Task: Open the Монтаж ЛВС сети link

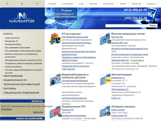Action: [x=119, y=43]
